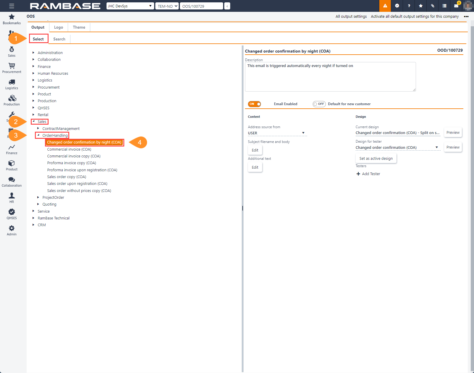474x373 pixels.
Task: Open the help question mark icon
Action: point(409,6)
